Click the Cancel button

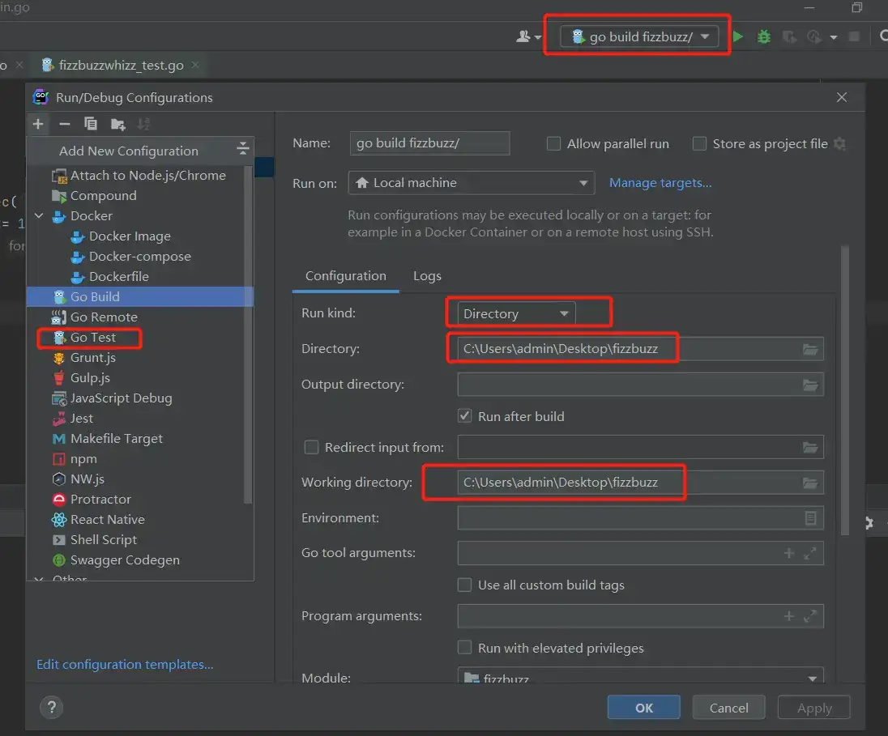729,708
